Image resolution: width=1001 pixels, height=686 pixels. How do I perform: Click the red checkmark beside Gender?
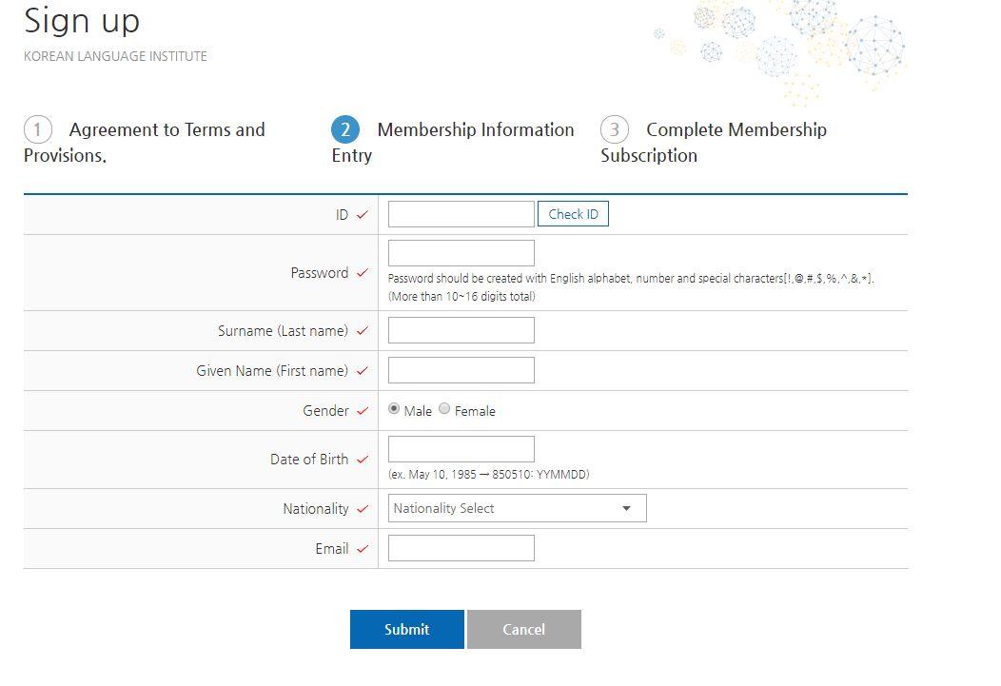pos(362,411)
